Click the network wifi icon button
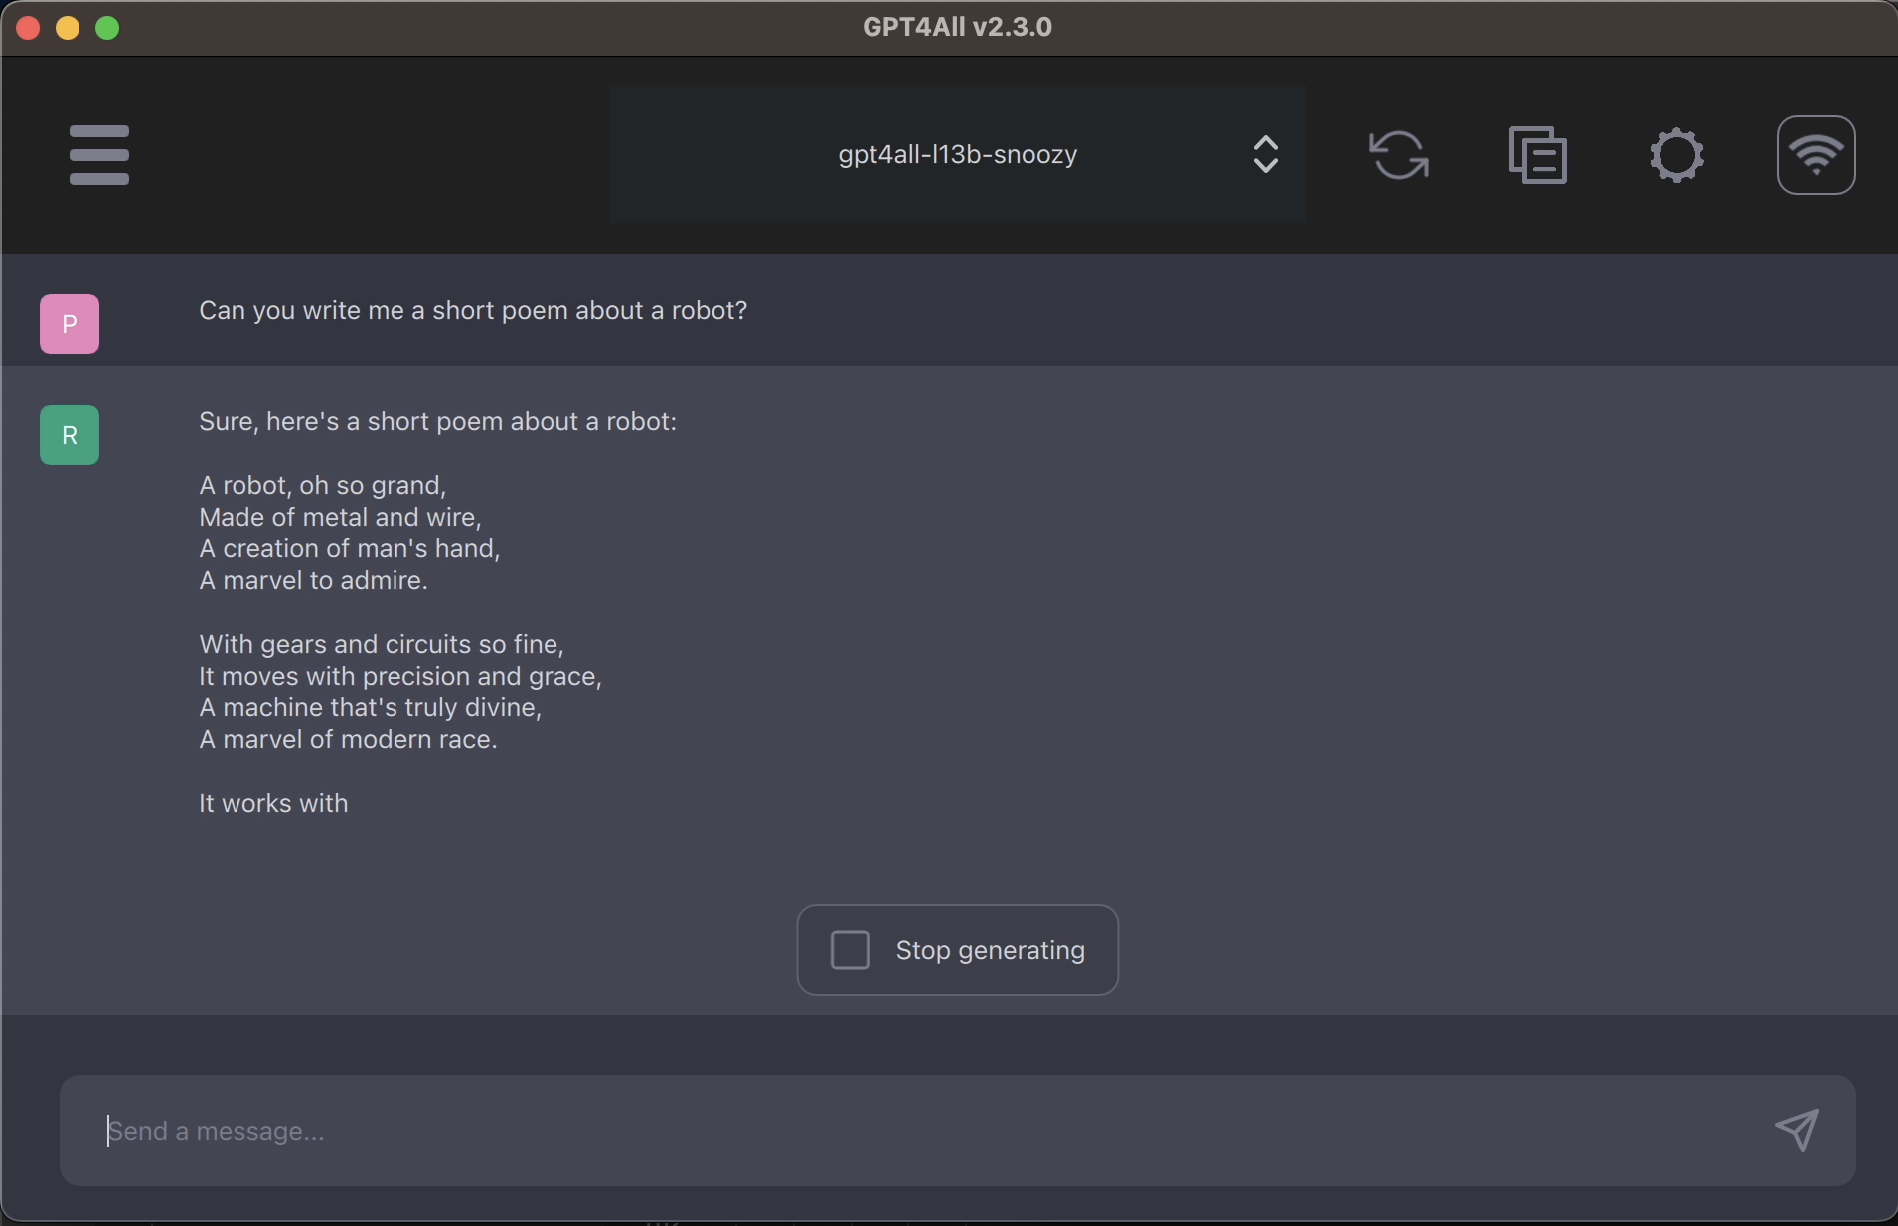Screen dimensions: 1898x1226 point(1817,155)
